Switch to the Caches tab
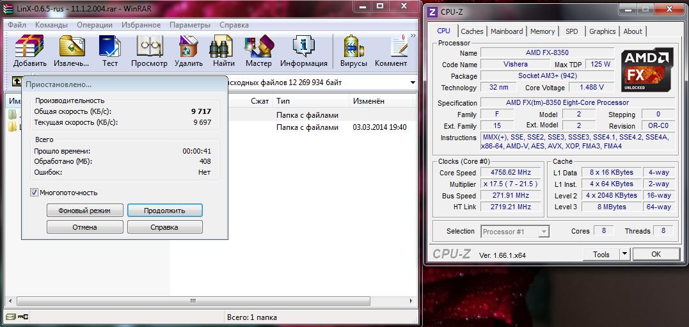 click(x=472, y=31)
